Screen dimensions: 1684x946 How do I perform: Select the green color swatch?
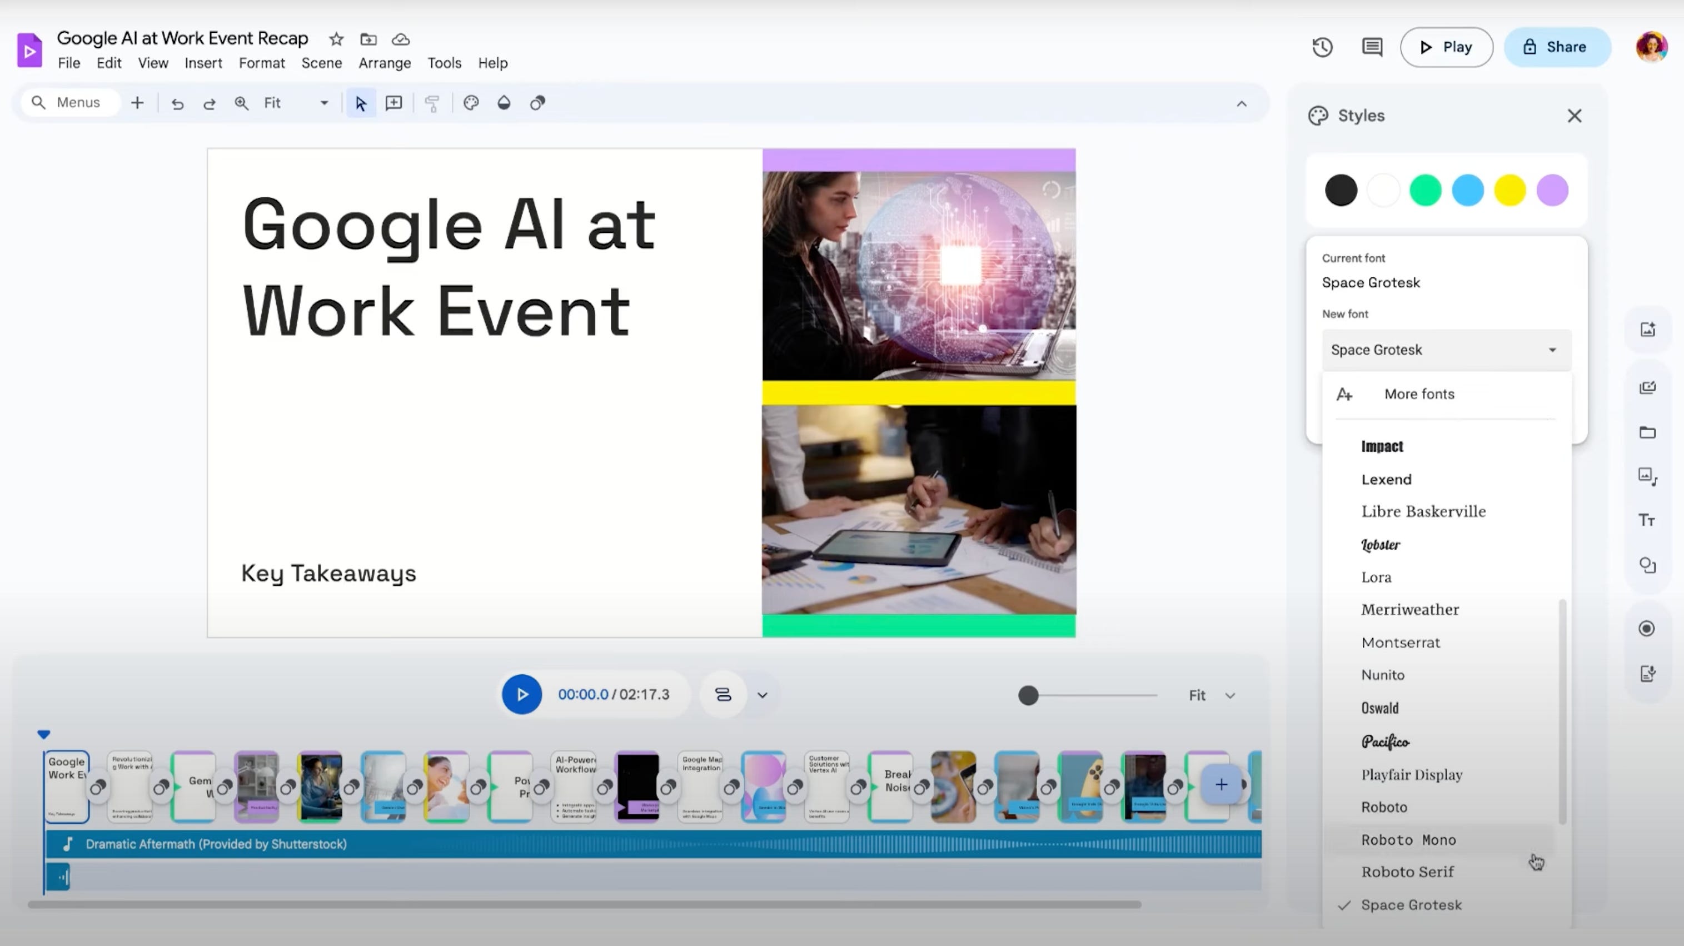point(1425,190)
